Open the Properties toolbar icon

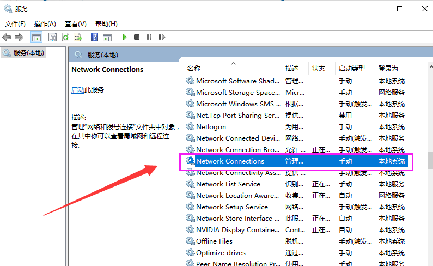click(52, 37)
